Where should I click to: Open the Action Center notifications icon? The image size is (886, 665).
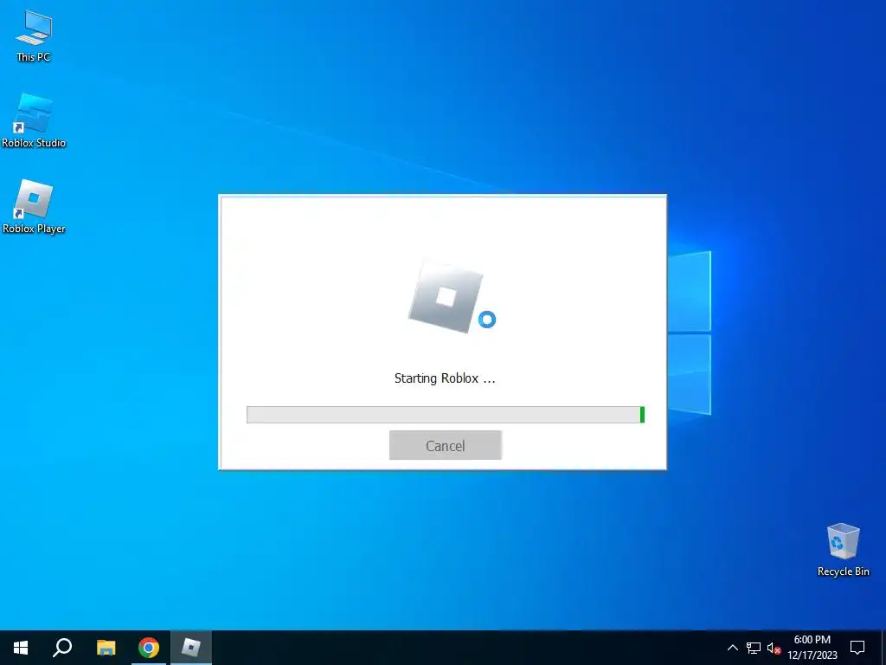857,648
